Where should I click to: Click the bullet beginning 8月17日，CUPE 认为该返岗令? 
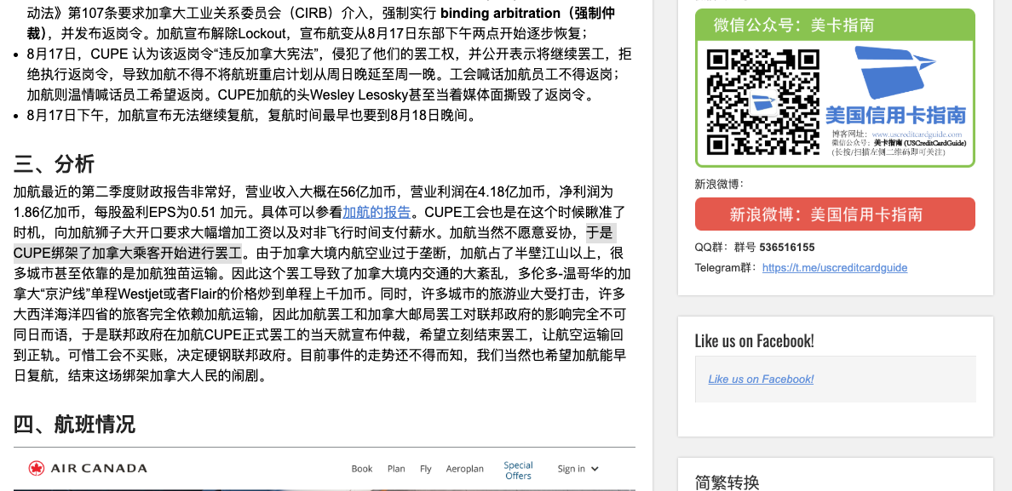[329, 74]
